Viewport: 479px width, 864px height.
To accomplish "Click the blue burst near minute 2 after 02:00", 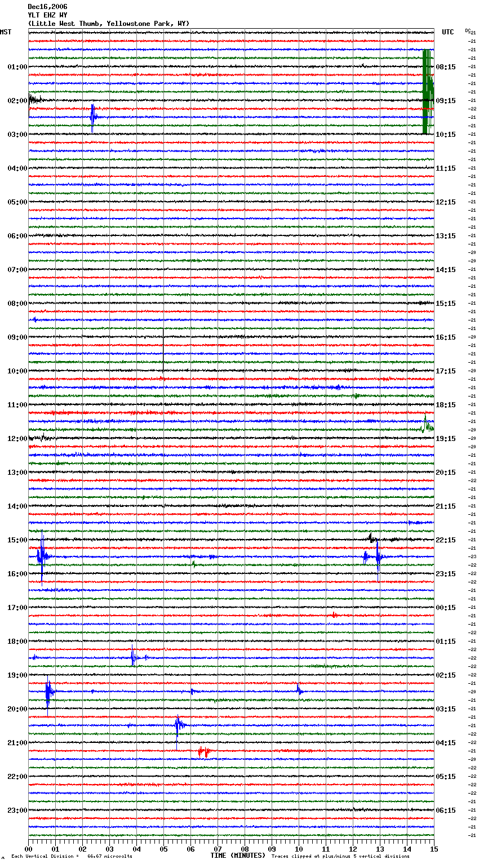I will [x=94, y=118].
